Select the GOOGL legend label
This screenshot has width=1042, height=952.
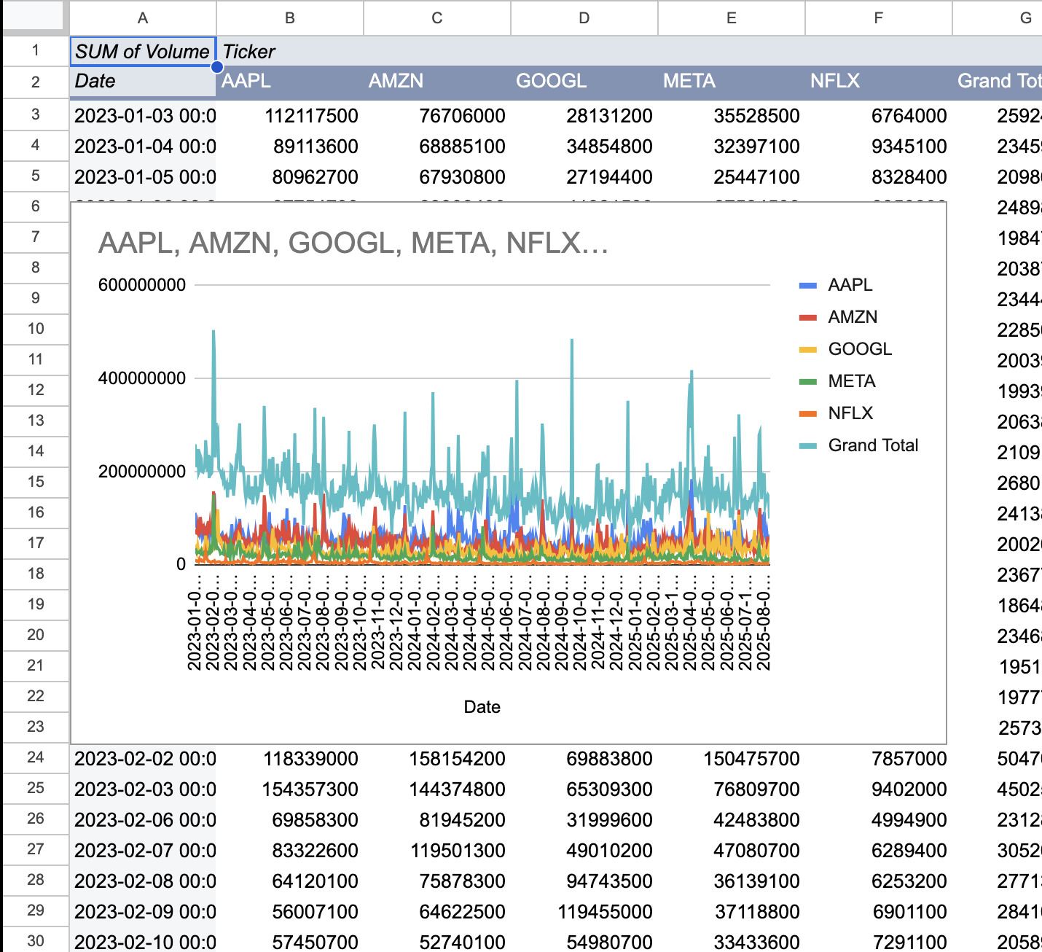[860, 349]
